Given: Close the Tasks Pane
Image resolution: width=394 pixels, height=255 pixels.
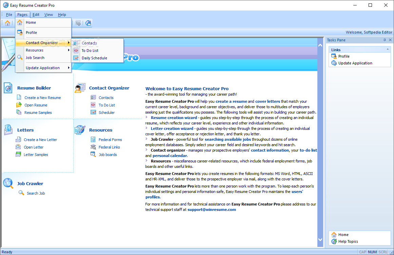Looking at the screenshot, I should click(x=390, y=40).
